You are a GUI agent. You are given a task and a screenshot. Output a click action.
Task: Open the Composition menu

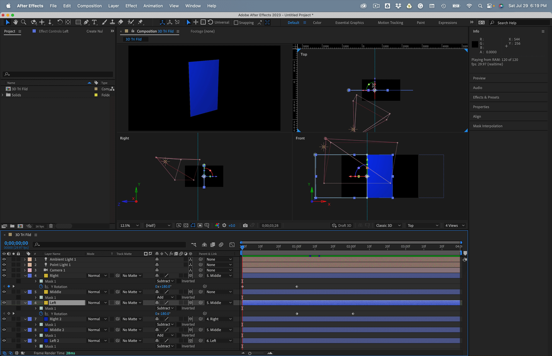click(89, 6)
